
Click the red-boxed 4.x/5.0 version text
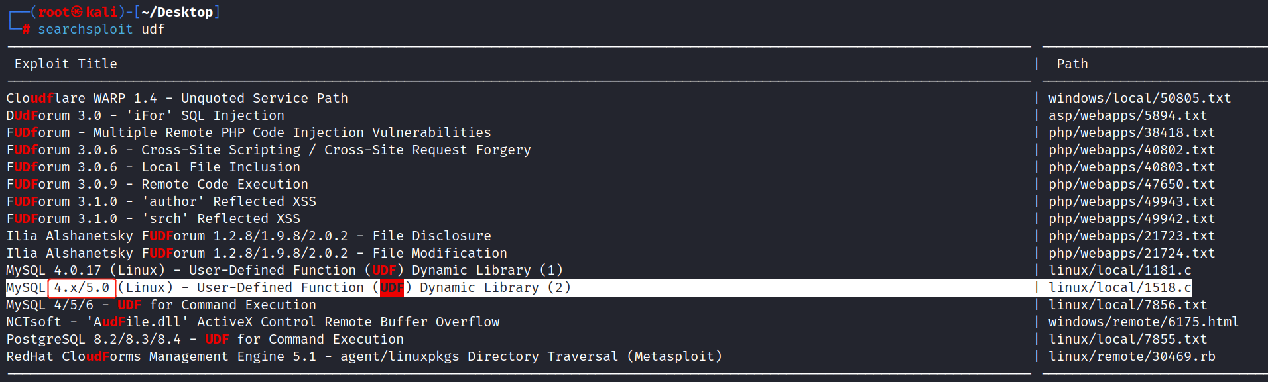82,287
